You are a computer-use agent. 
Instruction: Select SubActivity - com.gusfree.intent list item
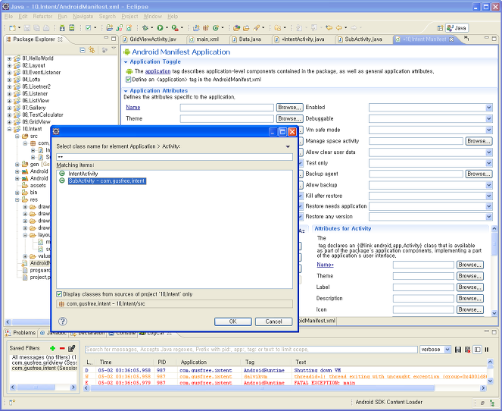tap(107, 181)
